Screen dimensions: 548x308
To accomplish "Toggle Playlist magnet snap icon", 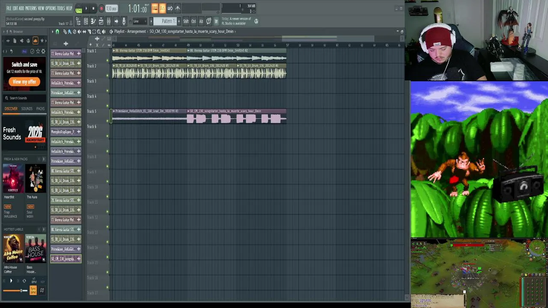I will [57, 32].
